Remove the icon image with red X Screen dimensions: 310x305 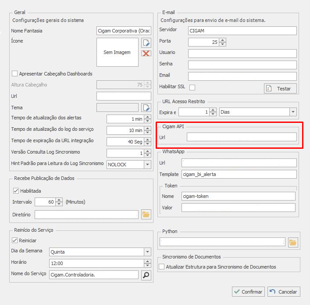tap(146, 53)
